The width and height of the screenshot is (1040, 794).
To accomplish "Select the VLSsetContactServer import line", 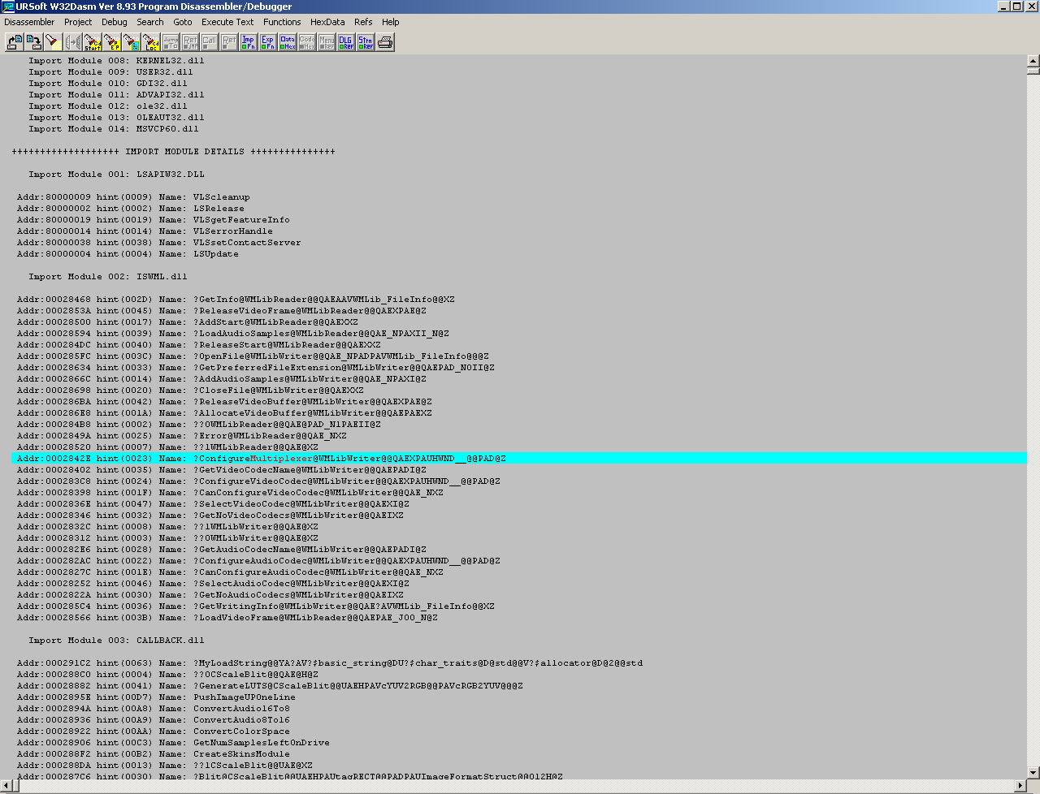I will click(159, 243).
